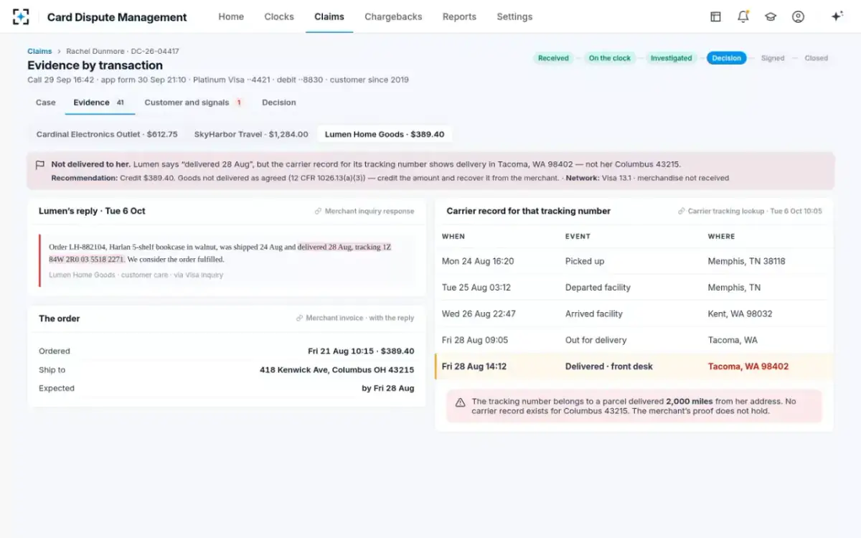Click the 418 Kenwick Ave ship-to address
Image resolution: width=861 pixels, height=538 pixels.
[337, 370]
